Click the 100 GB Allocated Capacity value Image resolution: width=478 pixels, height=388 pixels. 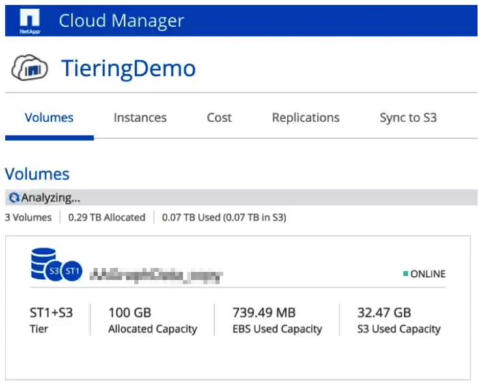click(130, 313)
